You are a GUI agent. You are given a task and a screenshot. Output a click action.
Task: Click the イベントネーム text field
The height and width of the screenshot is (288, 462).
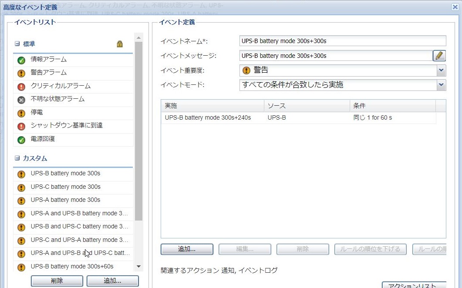point(342,41)
